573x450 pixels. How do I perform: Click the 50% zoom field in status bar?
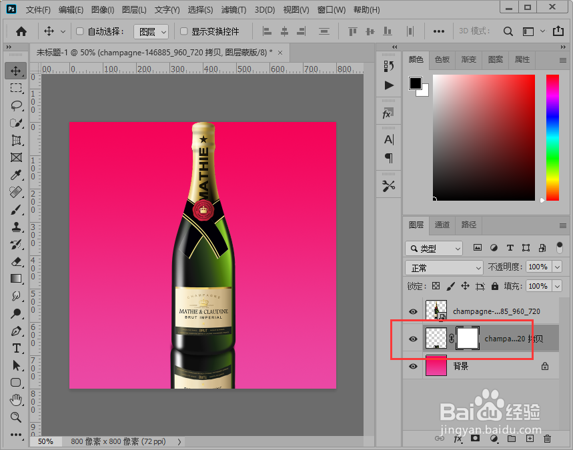pyautogui.click(x=45, y=441)
